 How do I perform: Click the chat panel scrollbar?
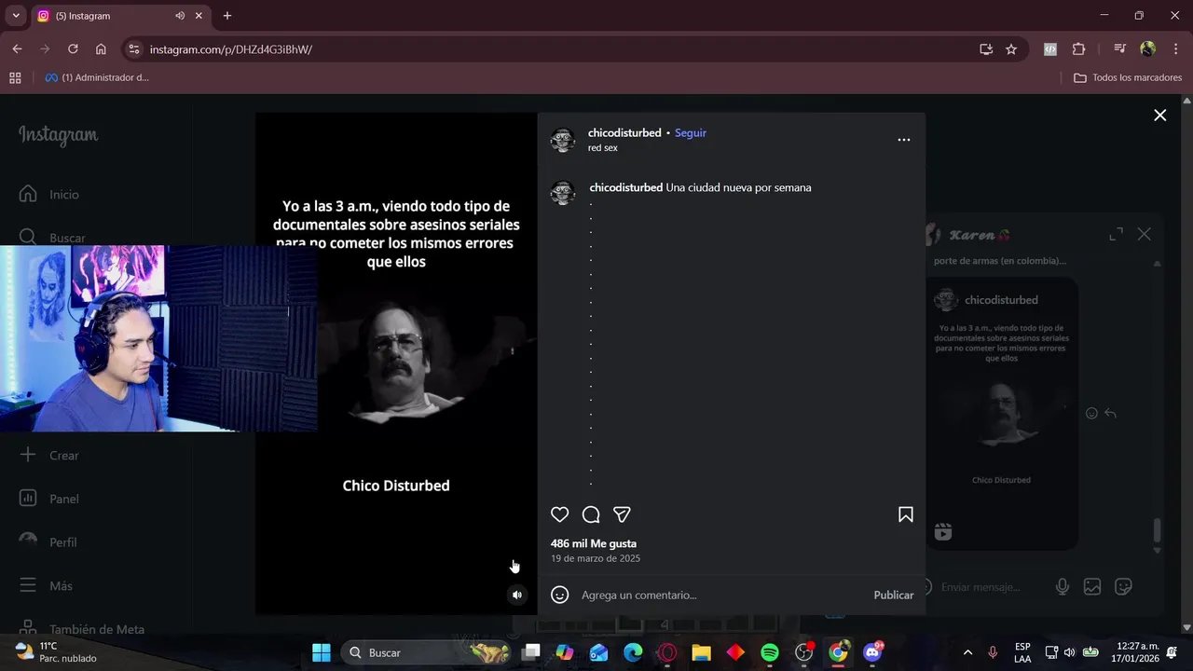point(1157,530)
